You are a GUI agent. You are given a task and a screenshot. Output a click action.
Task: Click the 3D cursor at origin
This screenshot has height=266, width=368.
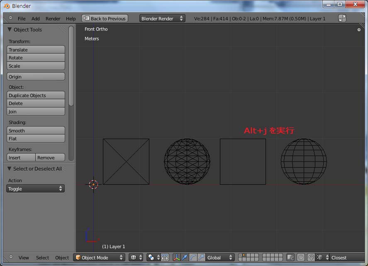93,185
